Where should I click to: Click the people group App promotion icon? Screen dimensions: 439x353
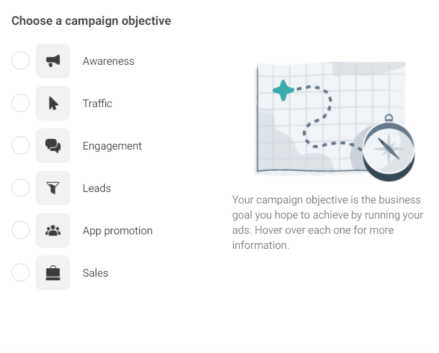tap(53, 231)
